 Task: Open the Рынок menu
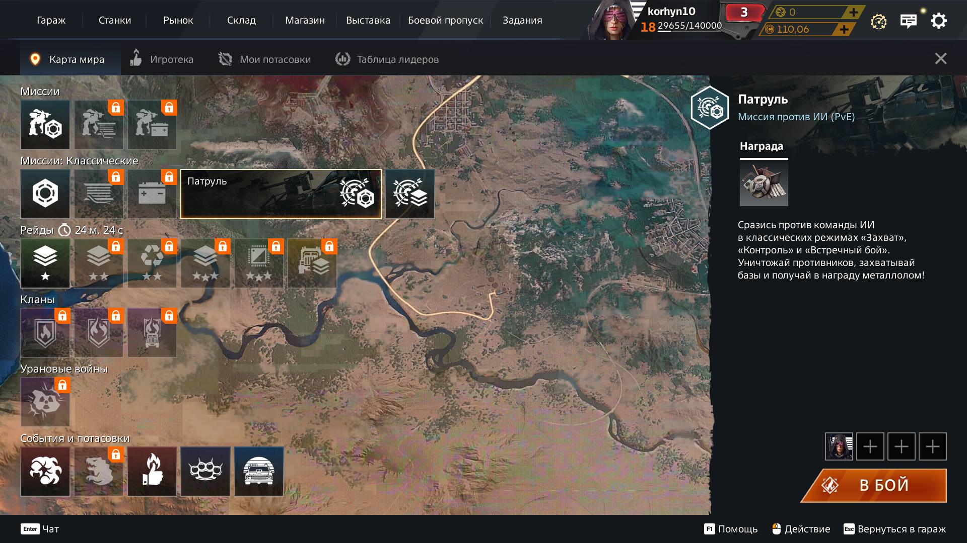(x=178, y=21)
